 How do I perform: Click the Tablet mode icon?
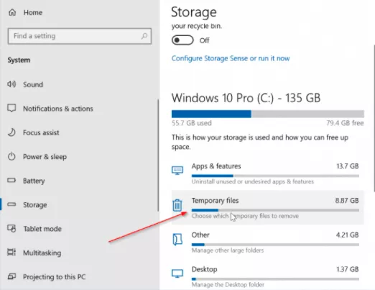coord(11,228)
